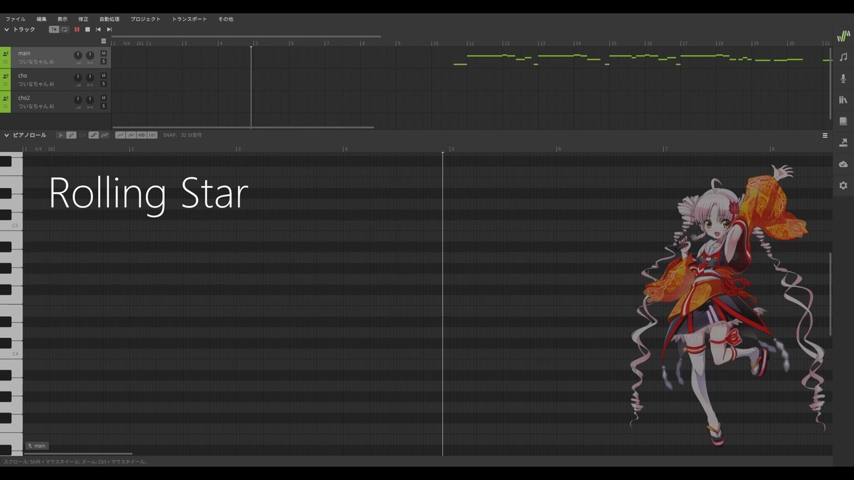The height and width of the screenshot is (480, 854).
Task: Click the cho track pan knob
Action: click(x=90, y=77)
